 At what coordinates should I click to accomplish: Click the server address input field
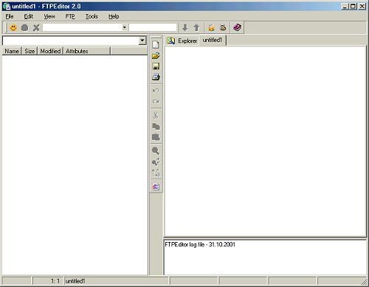pos(83,27)
